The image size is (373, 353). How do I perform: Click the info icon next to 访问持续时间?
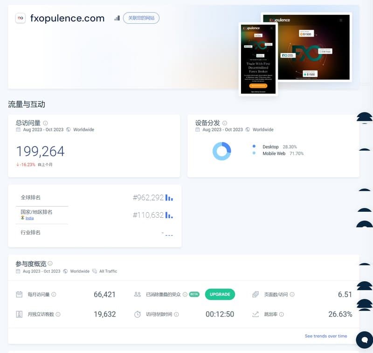(176, 314)
